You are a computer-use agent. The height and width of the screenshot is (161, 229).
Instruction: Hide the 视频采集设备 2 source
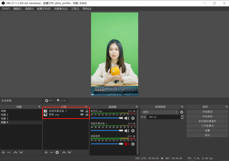(x=82, y=111)
